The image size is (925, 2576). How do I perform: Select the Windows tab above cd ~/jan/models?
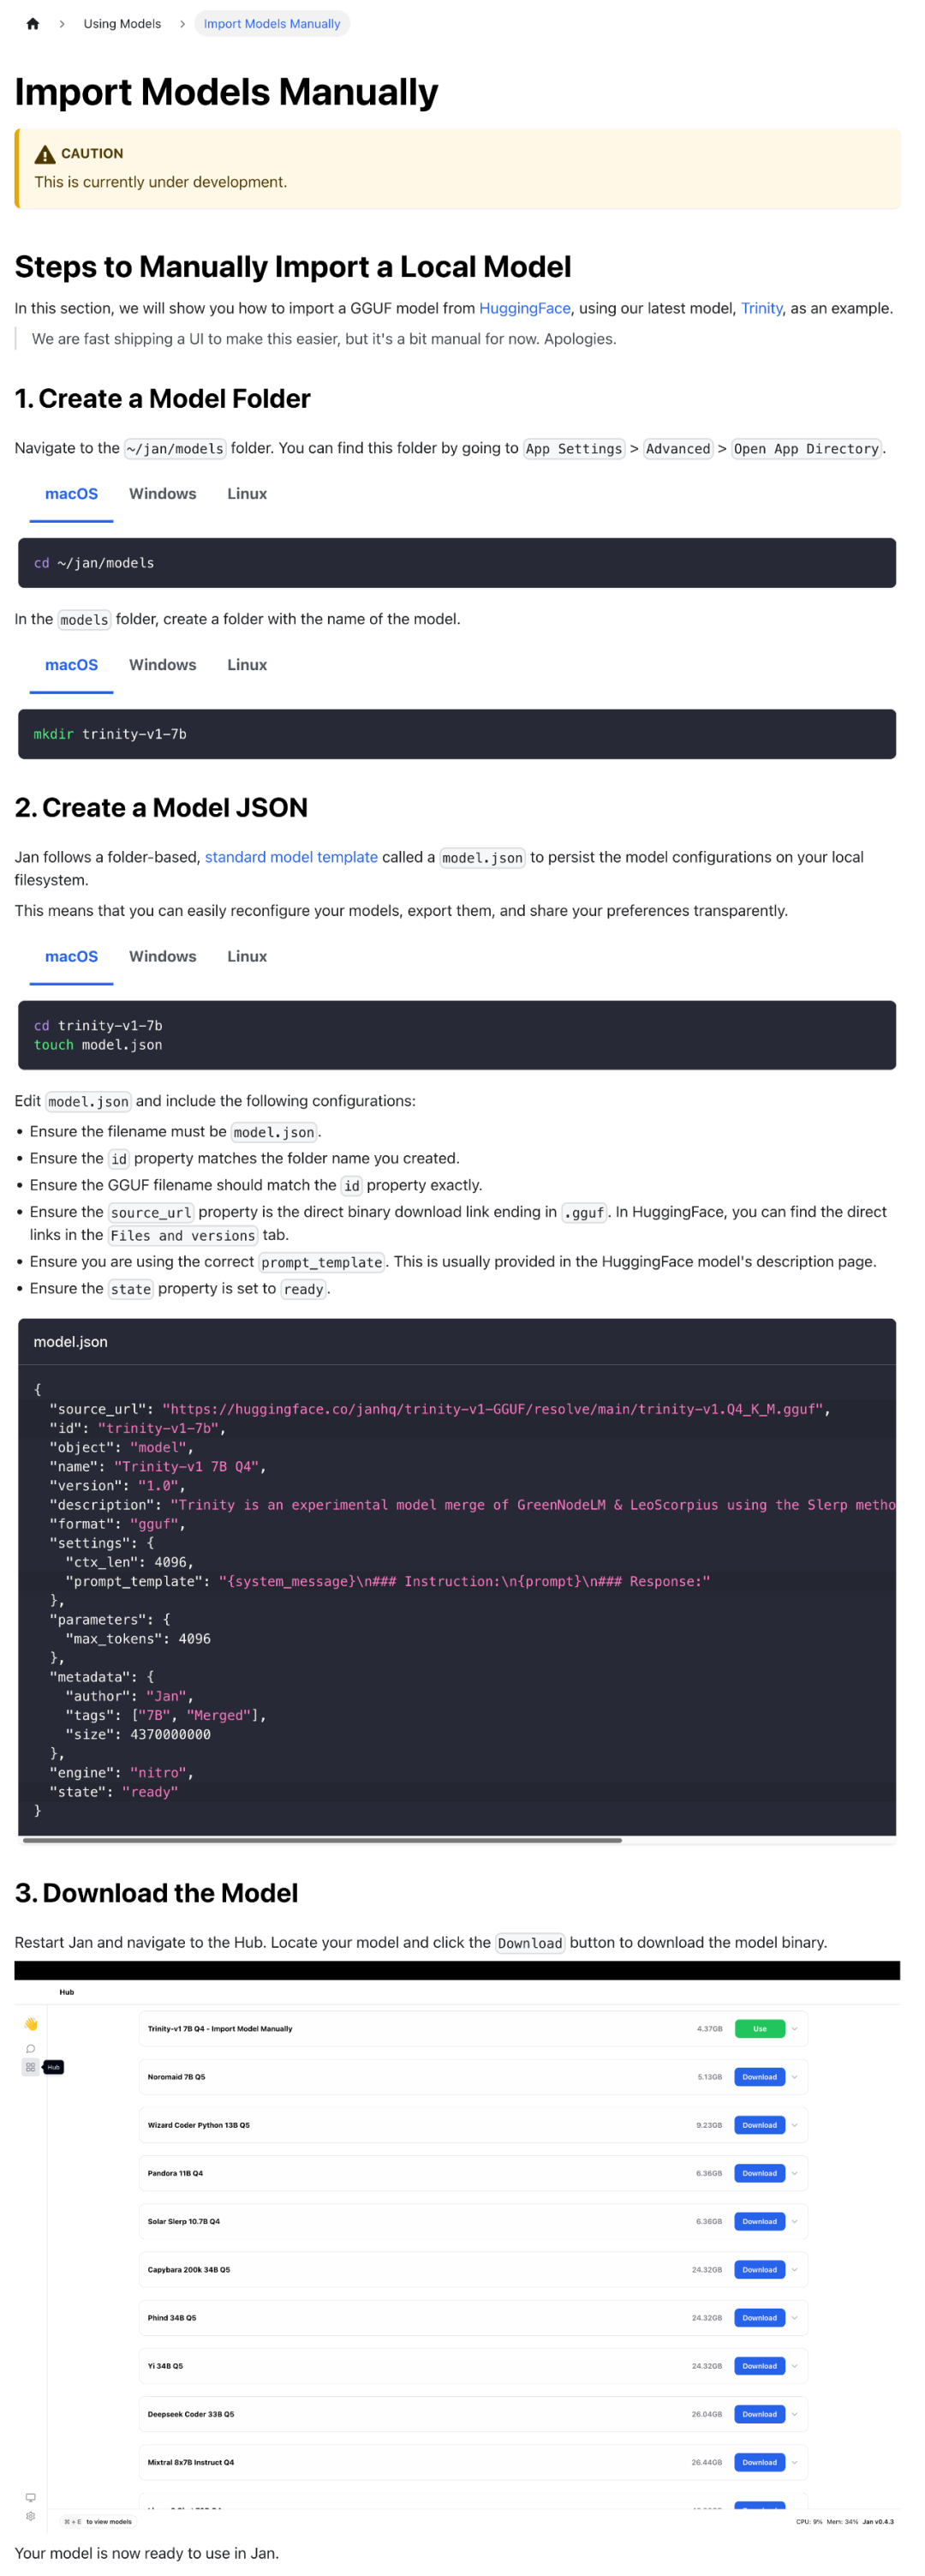[163, 494]
